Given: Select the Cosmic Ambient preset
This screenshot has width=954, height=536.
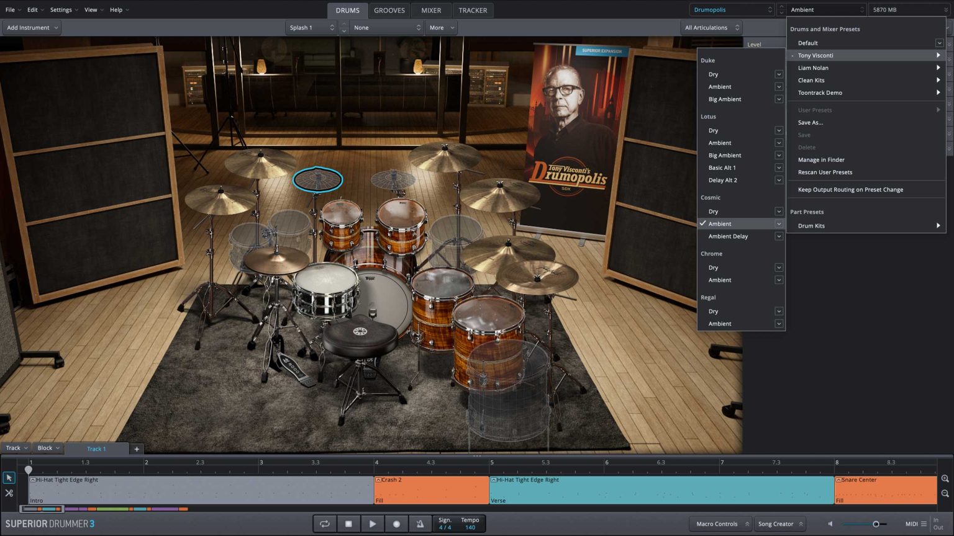Looking at the screenshot, I should [720, 224].
